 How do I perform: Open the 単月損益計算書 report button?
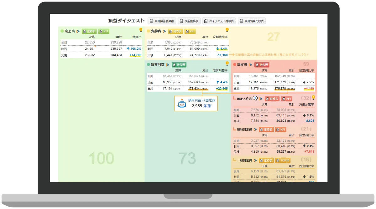tap(162, 21)
